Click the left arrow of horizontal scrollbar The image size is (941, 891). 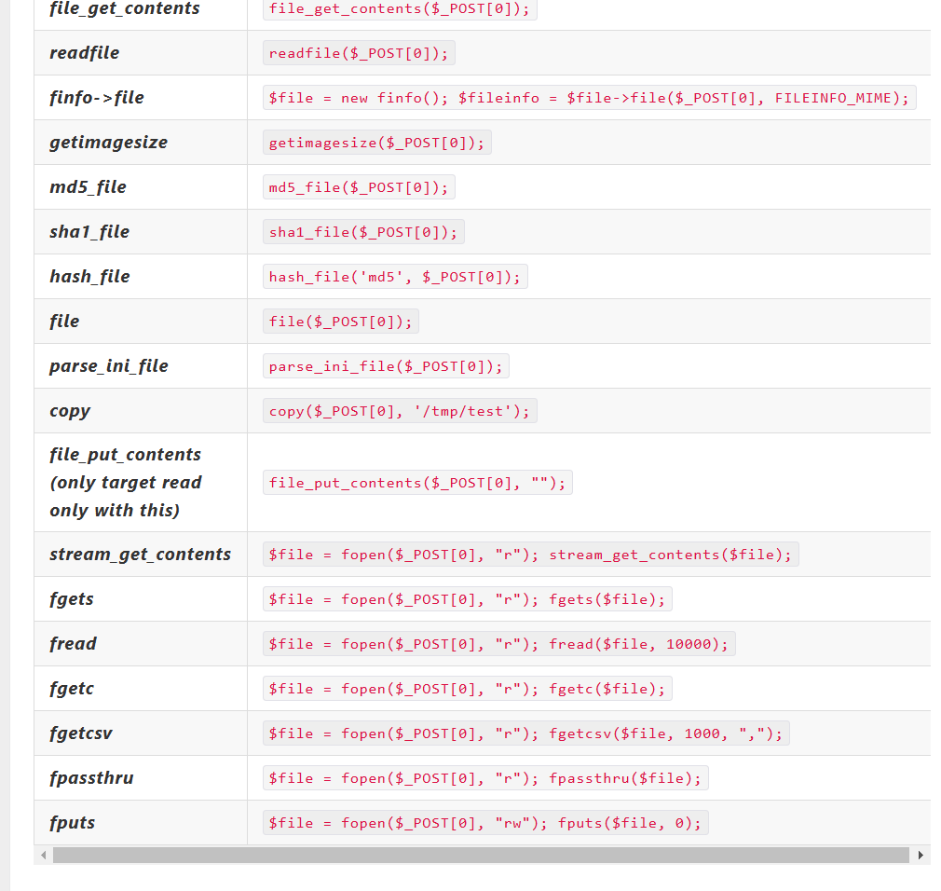coord(43,855)
